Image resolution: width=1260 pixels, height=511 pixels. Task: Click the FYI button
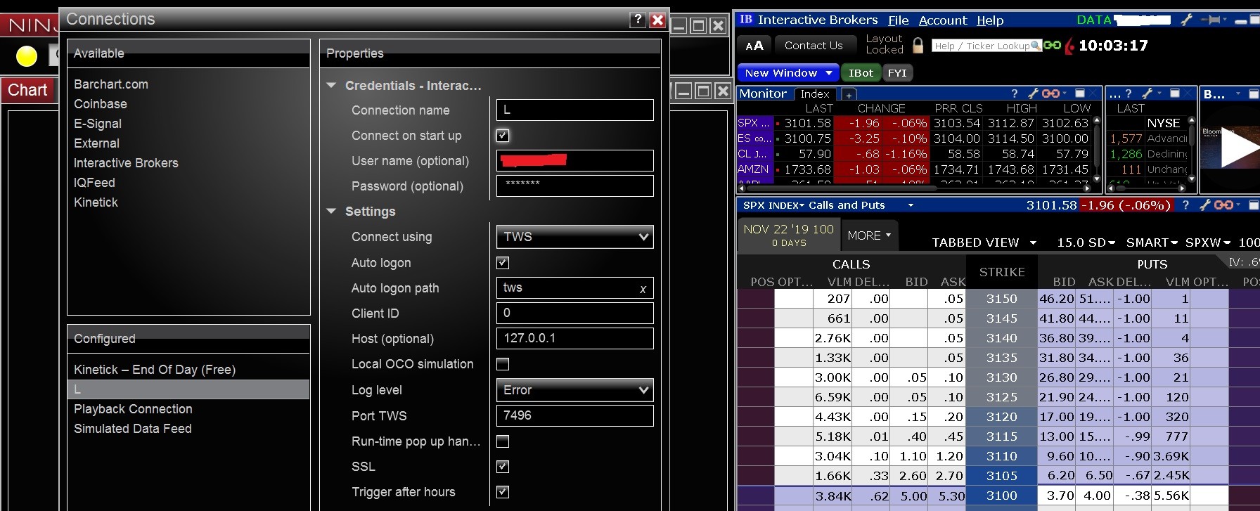[897, 73]
